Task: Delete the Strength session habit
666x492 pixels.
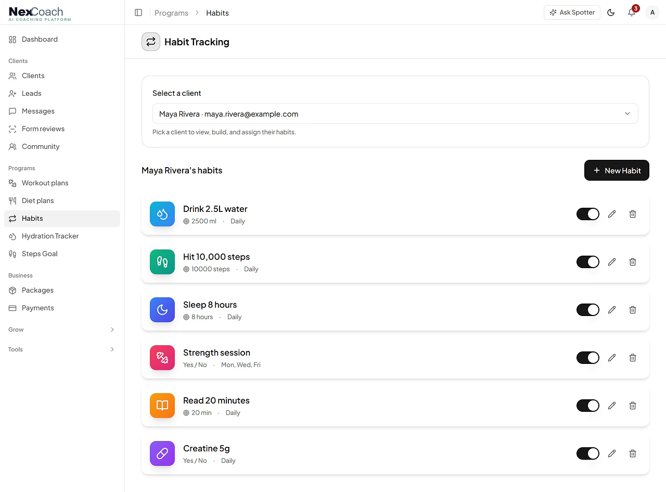Action: (x=633, y=358)
